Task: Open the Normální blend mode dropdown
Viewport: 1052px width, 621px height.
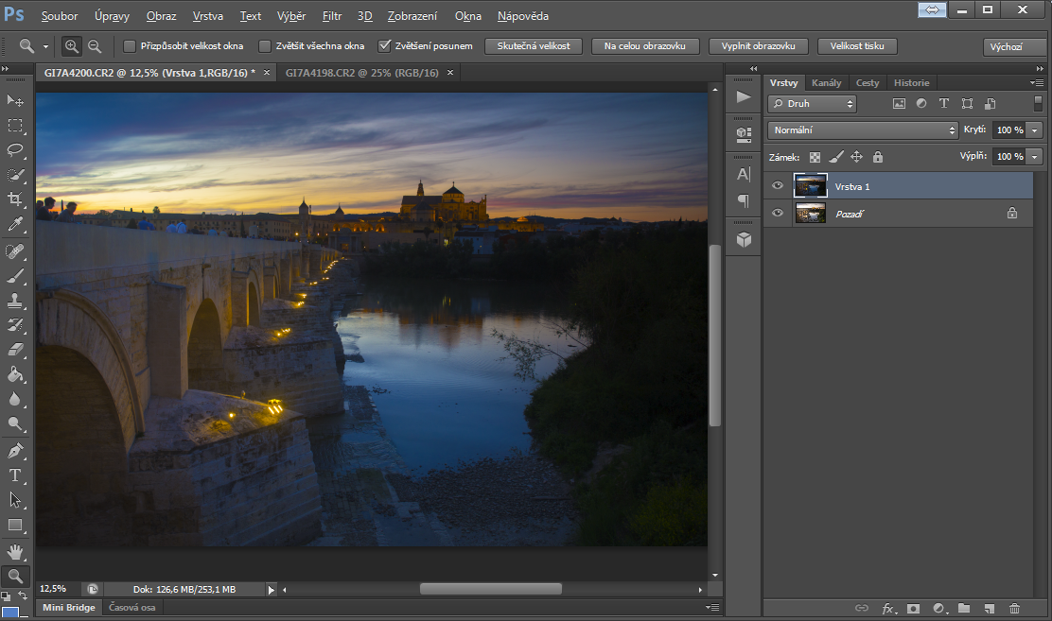Action: [863, 129]
